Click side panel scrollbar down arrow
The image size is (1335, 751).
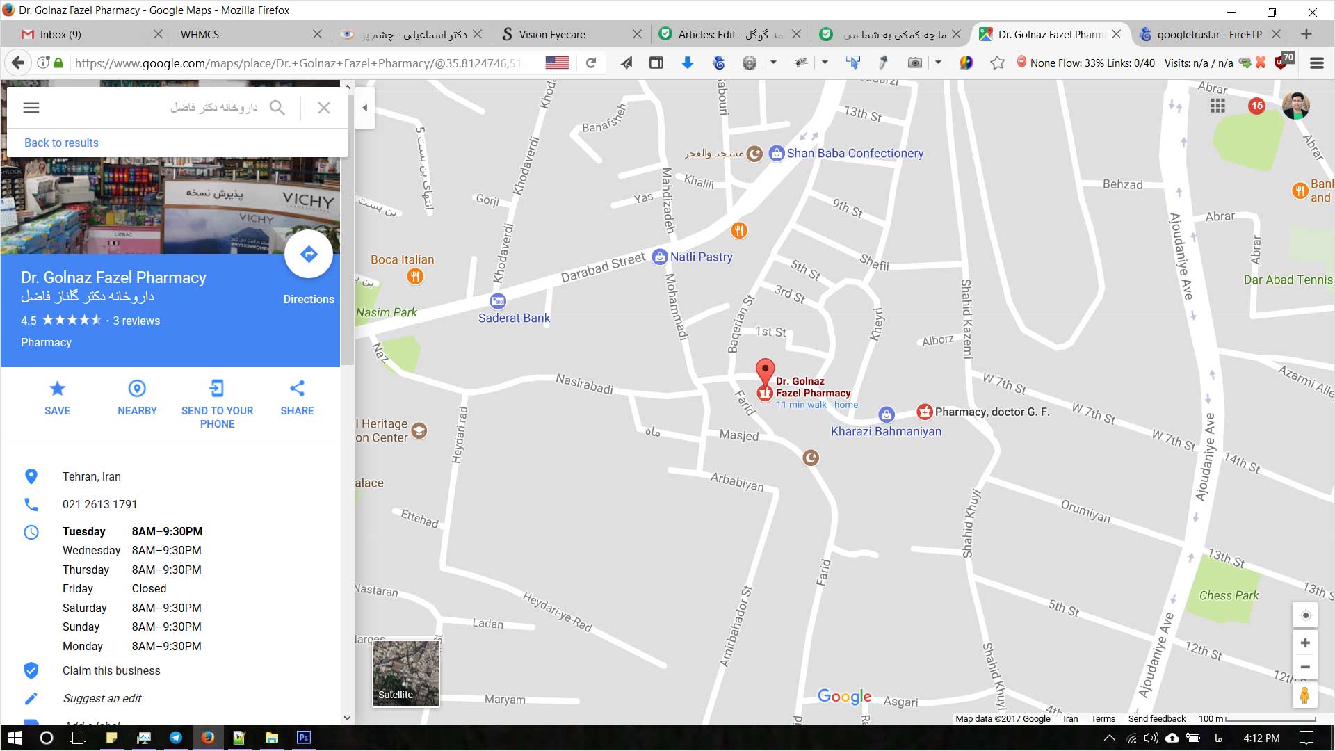(347, 718)
